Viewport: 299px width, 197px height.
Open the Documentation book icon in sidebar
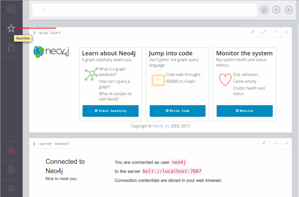(x=11, y=48)
